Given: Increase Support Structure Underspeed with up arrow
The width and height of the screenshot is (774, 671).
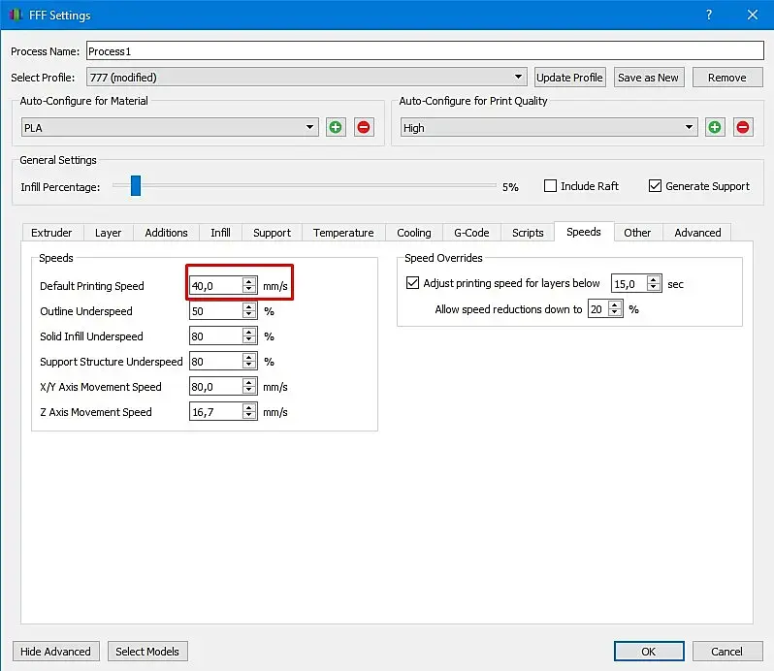Looking at the screenshot, I should point(249,357).
